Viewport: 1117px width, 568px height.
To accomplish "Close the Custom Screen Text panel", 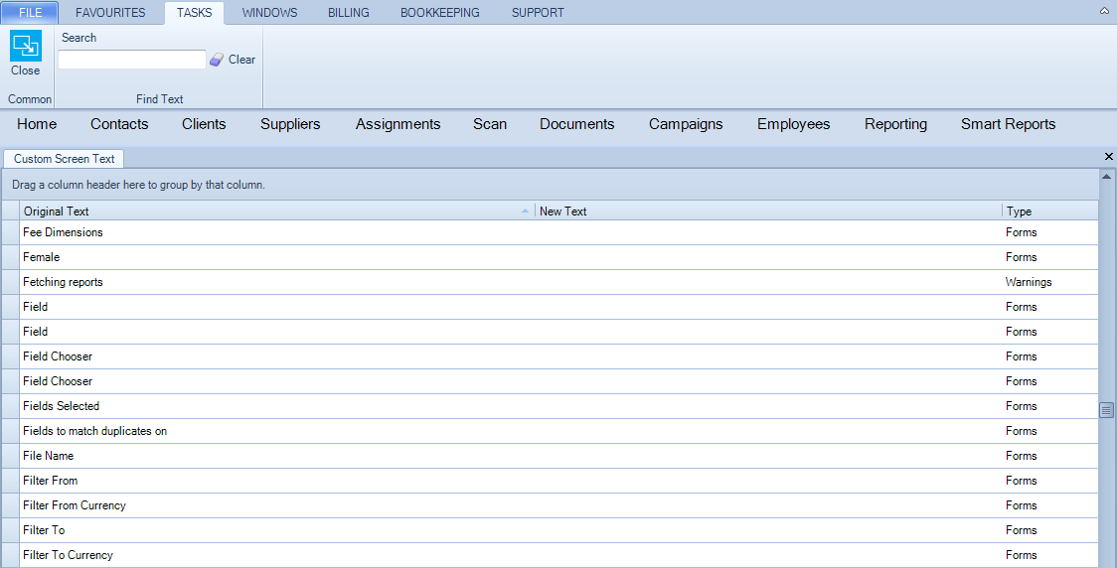I will [x=1108, y=157].
